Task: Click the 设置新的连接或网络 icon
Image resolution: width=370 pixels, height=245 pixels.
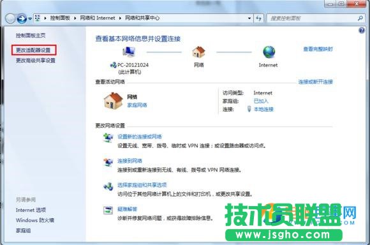Action: click(108, 138)
